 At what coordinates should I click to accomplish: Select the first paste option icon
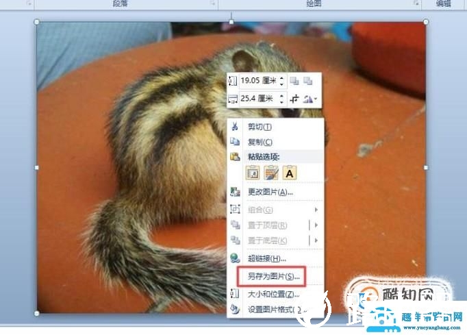click(x=253, y=173)
